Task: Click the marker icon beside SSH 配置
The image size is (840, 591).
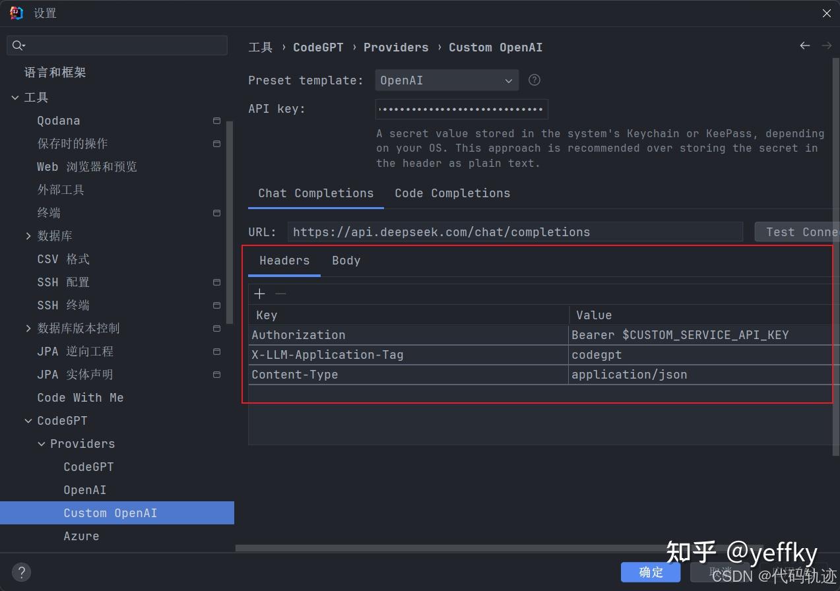Action: tap(216, 282)
